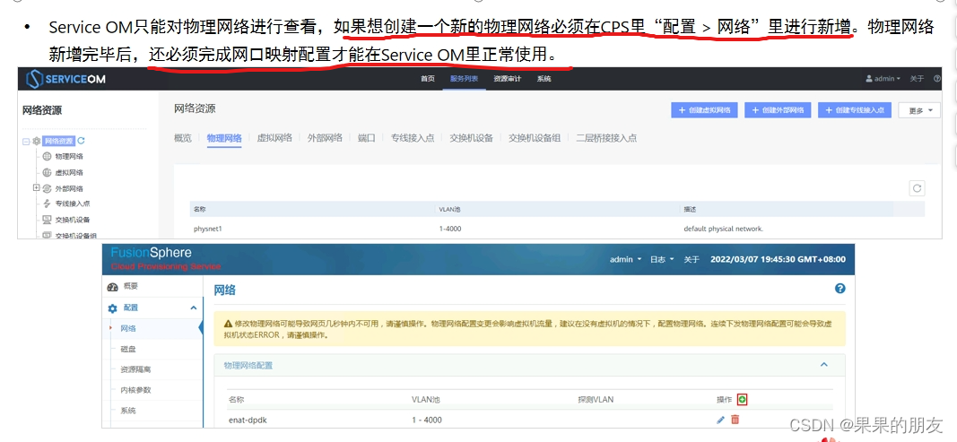Select 物理网络 in ServiceOM tree
The height and width of the screenshot is (442, 957).
point(69,157)
